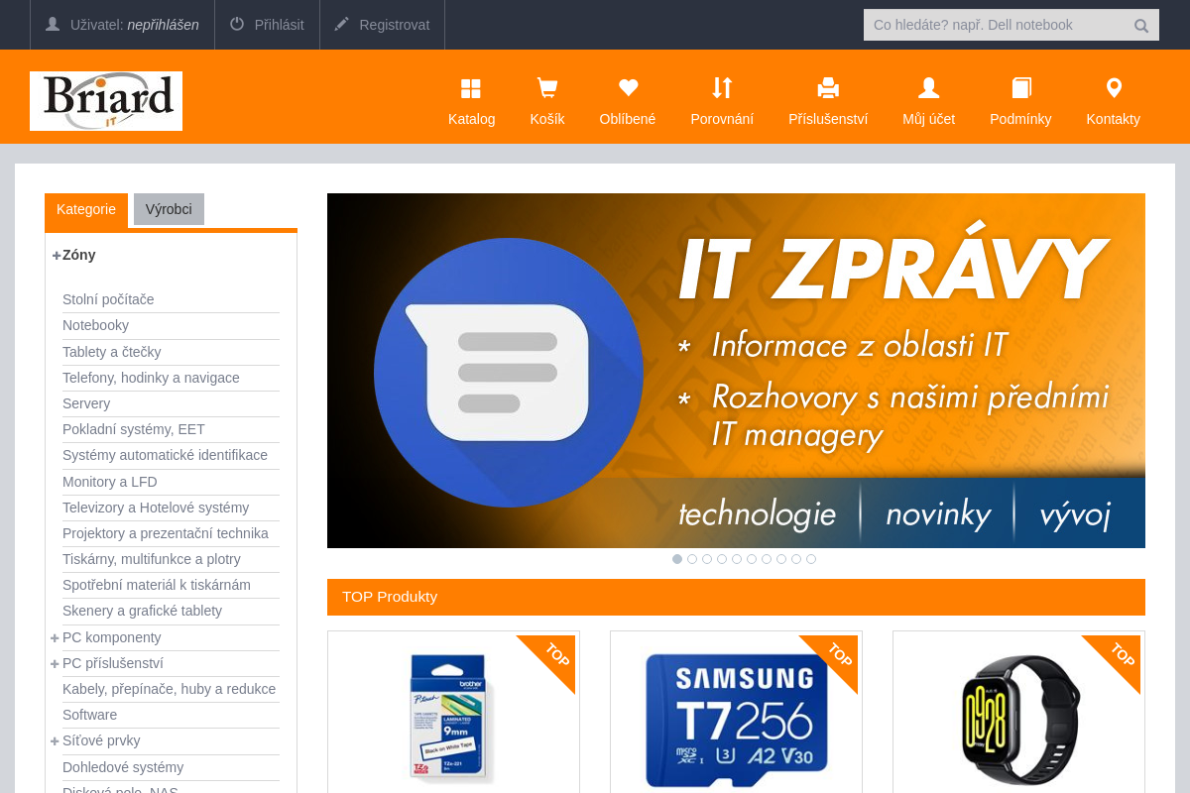This screenshot has width=1190, height=793.
Task: Open Skenery a grafické tablety category
Action: pos(142,611)
